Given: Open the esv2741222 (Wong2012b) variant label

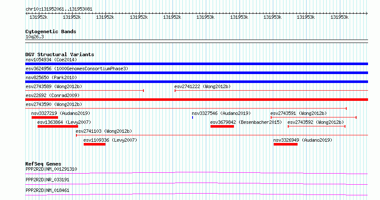Looking at the screenshot, I should [x=202, y=86].
